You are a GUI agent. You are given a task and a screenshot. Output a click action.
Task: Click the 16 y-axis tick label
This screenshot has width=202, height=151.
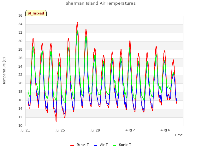(20, 100)
